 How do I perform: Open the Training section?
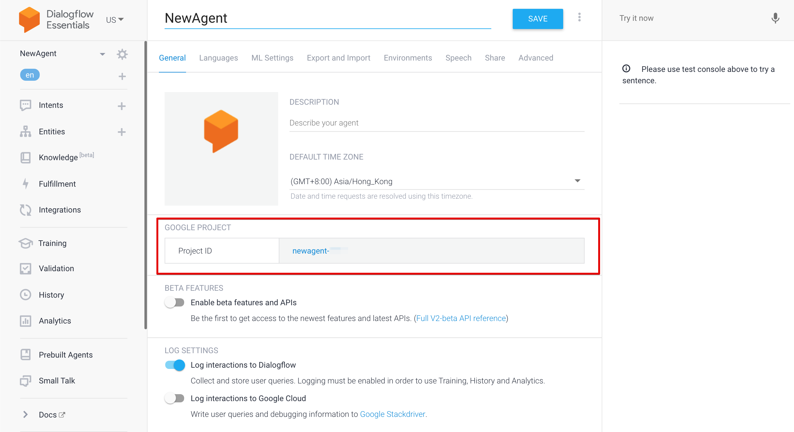pos(25,243)
